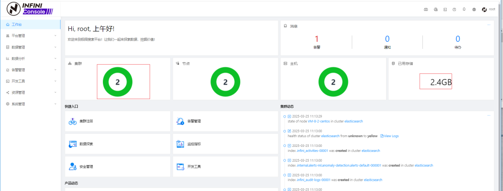Image resolution: width=503 pixels, height=191 pixels.
Task: Expand the 资源管理 sidebar menu chevron
Action: (55, 92)
